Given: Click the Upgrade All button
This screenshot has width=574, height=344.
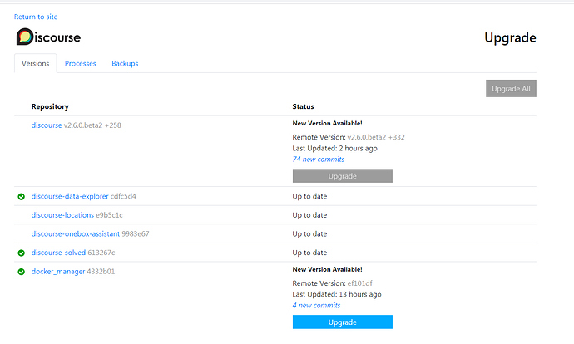Looking at the screenshot, I should point(511,88).
